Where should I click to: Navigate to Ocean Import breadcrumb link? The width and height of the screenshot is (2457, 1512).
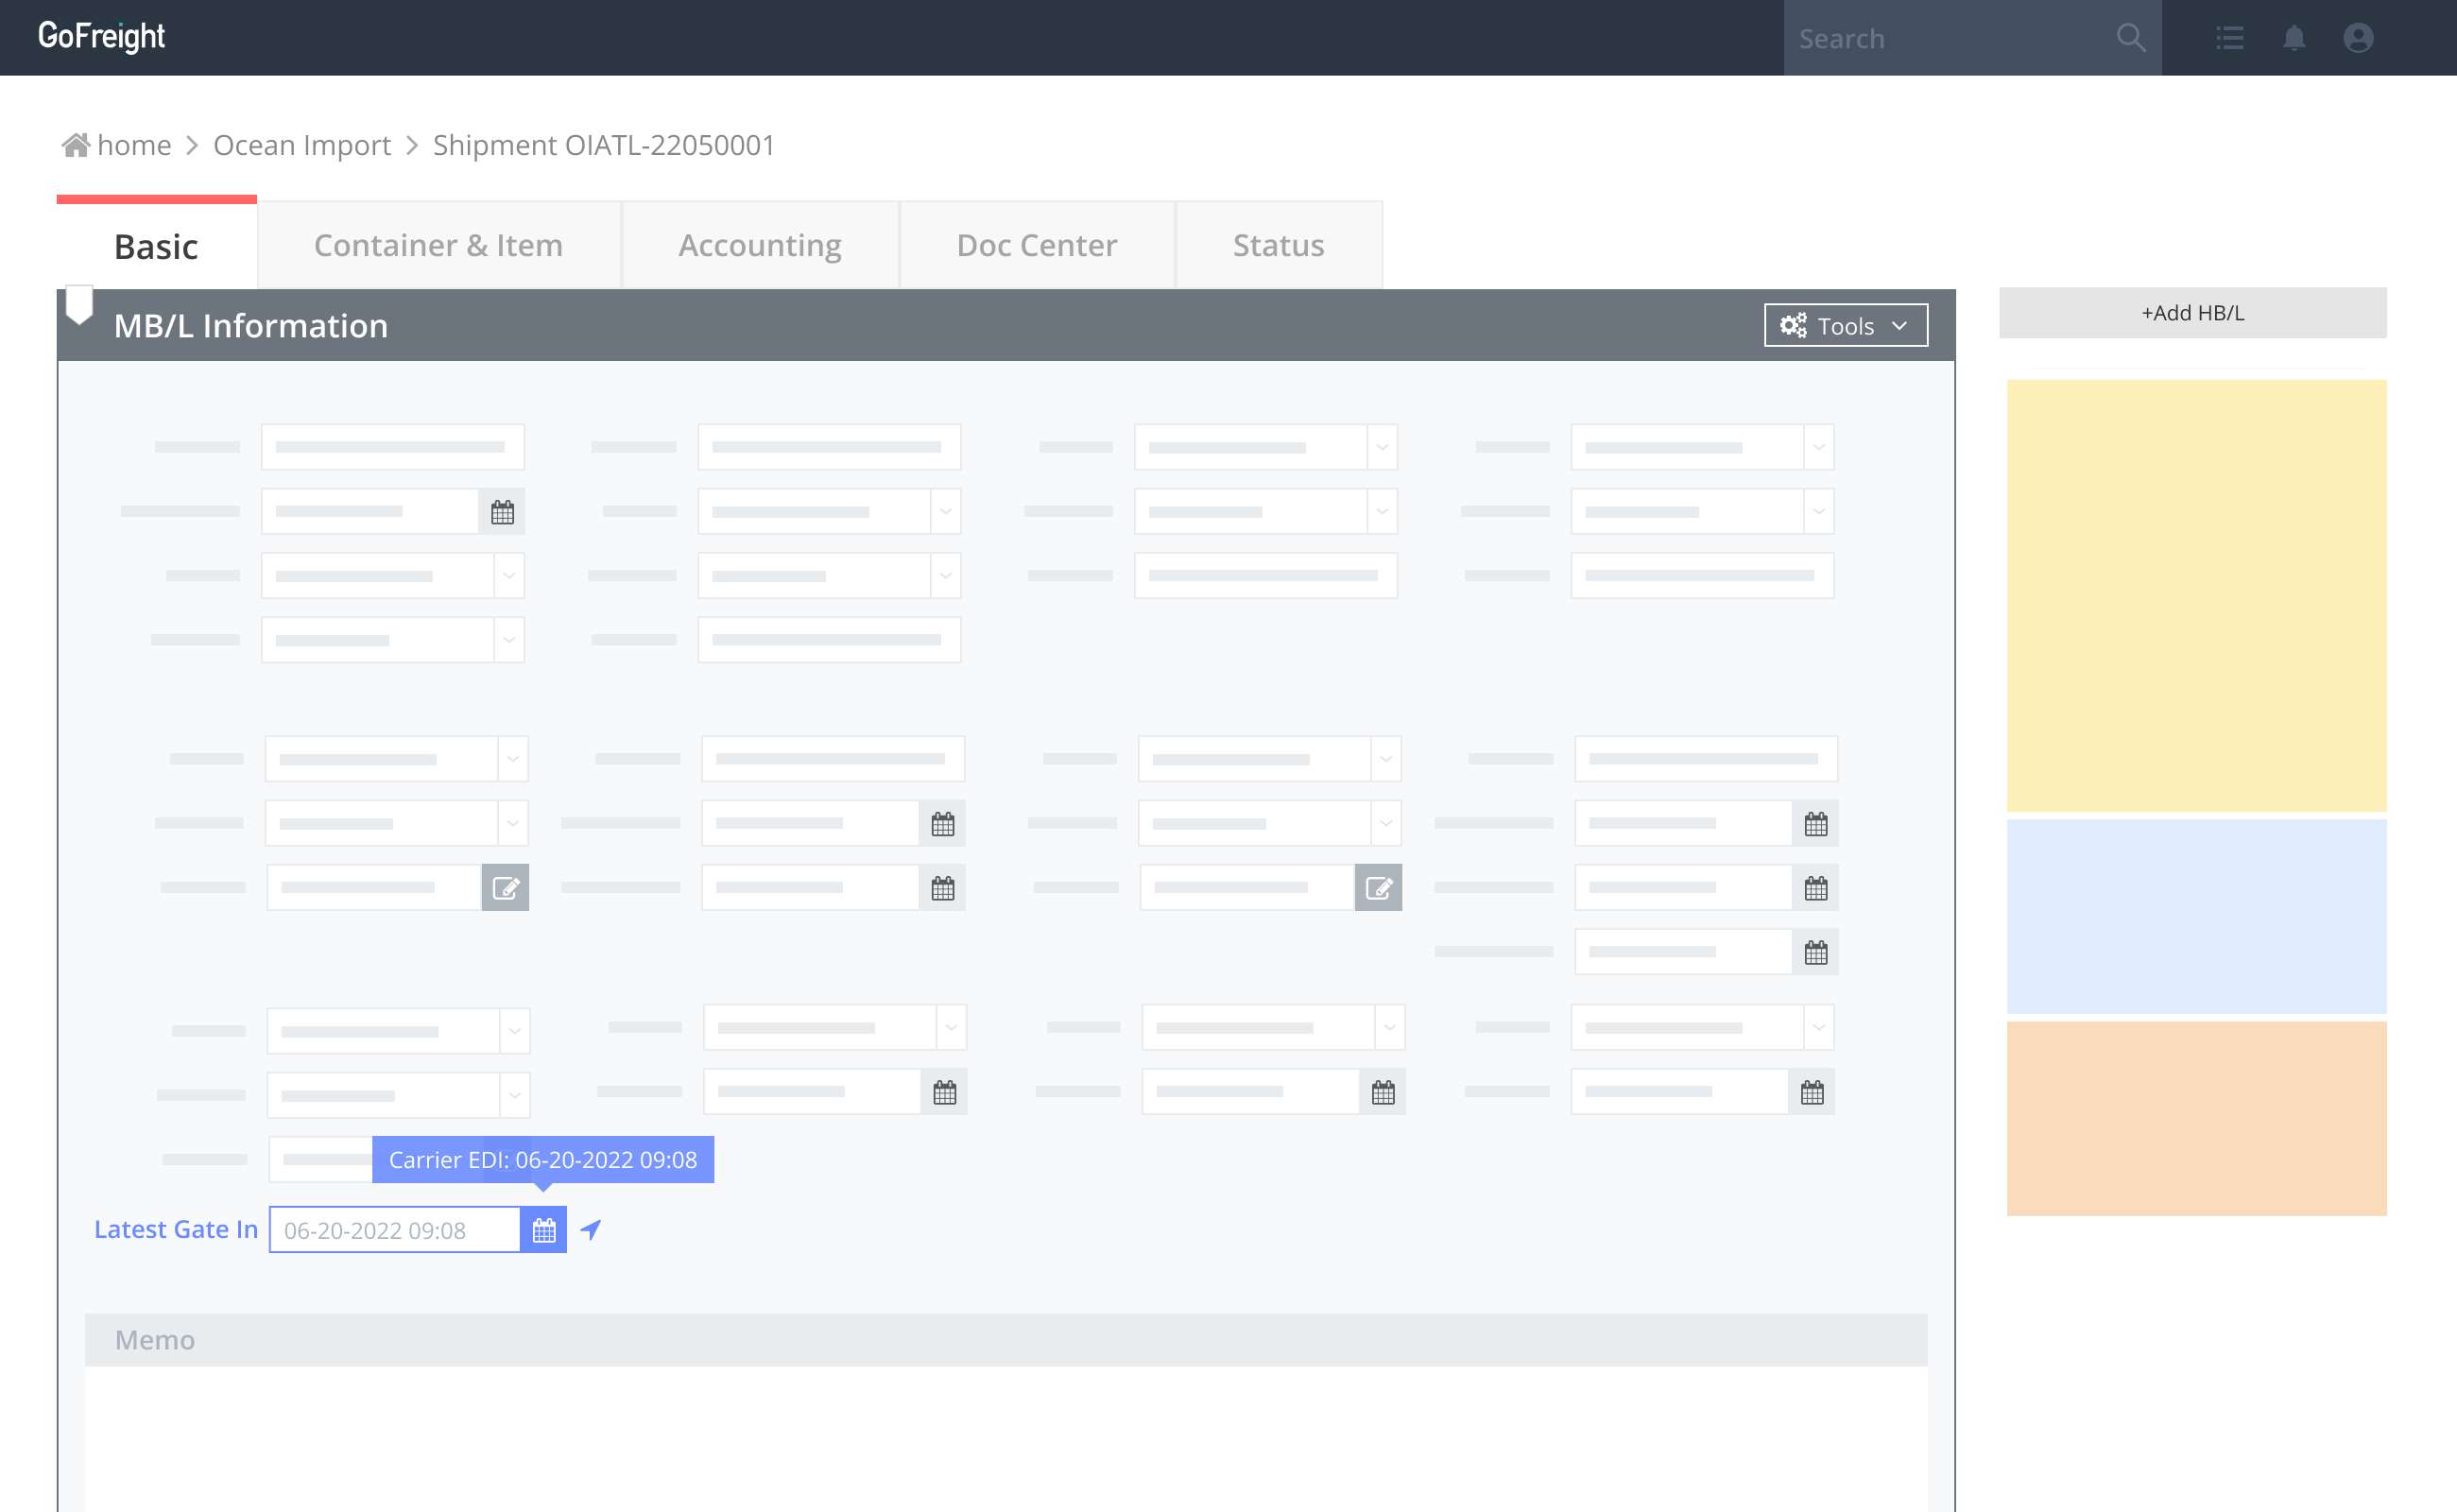[302, 145]
